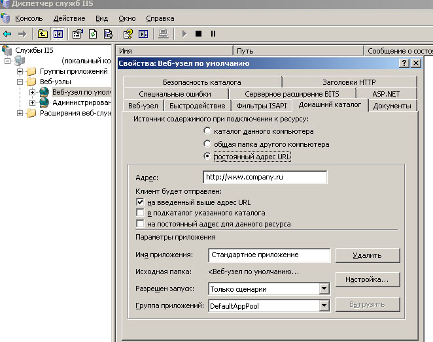Toggle the action pane toolbar icon

click(x=143, y=34)
